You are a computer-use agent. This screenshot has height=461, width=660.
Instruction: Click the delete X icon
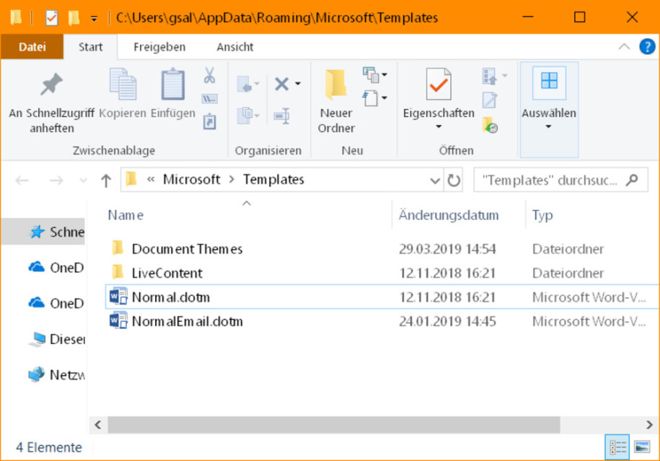click(281, 84)
